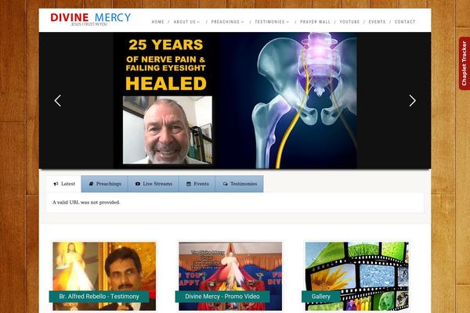Switch to the Live Streams tab

pyautogui.click(x=154, y=184)
